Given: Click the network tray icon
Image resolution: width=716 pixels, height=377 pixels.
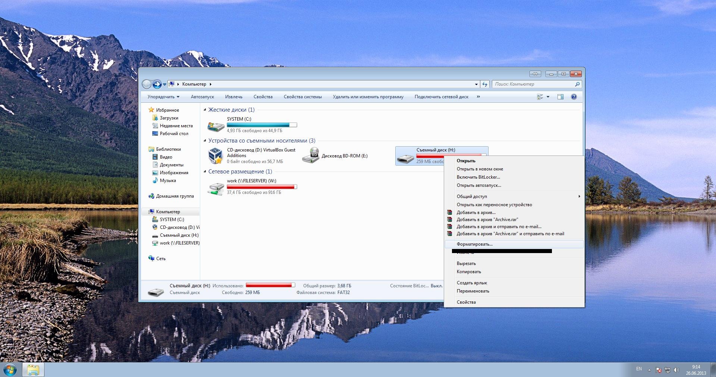Looking at the screenshot, I should [667, 370].
